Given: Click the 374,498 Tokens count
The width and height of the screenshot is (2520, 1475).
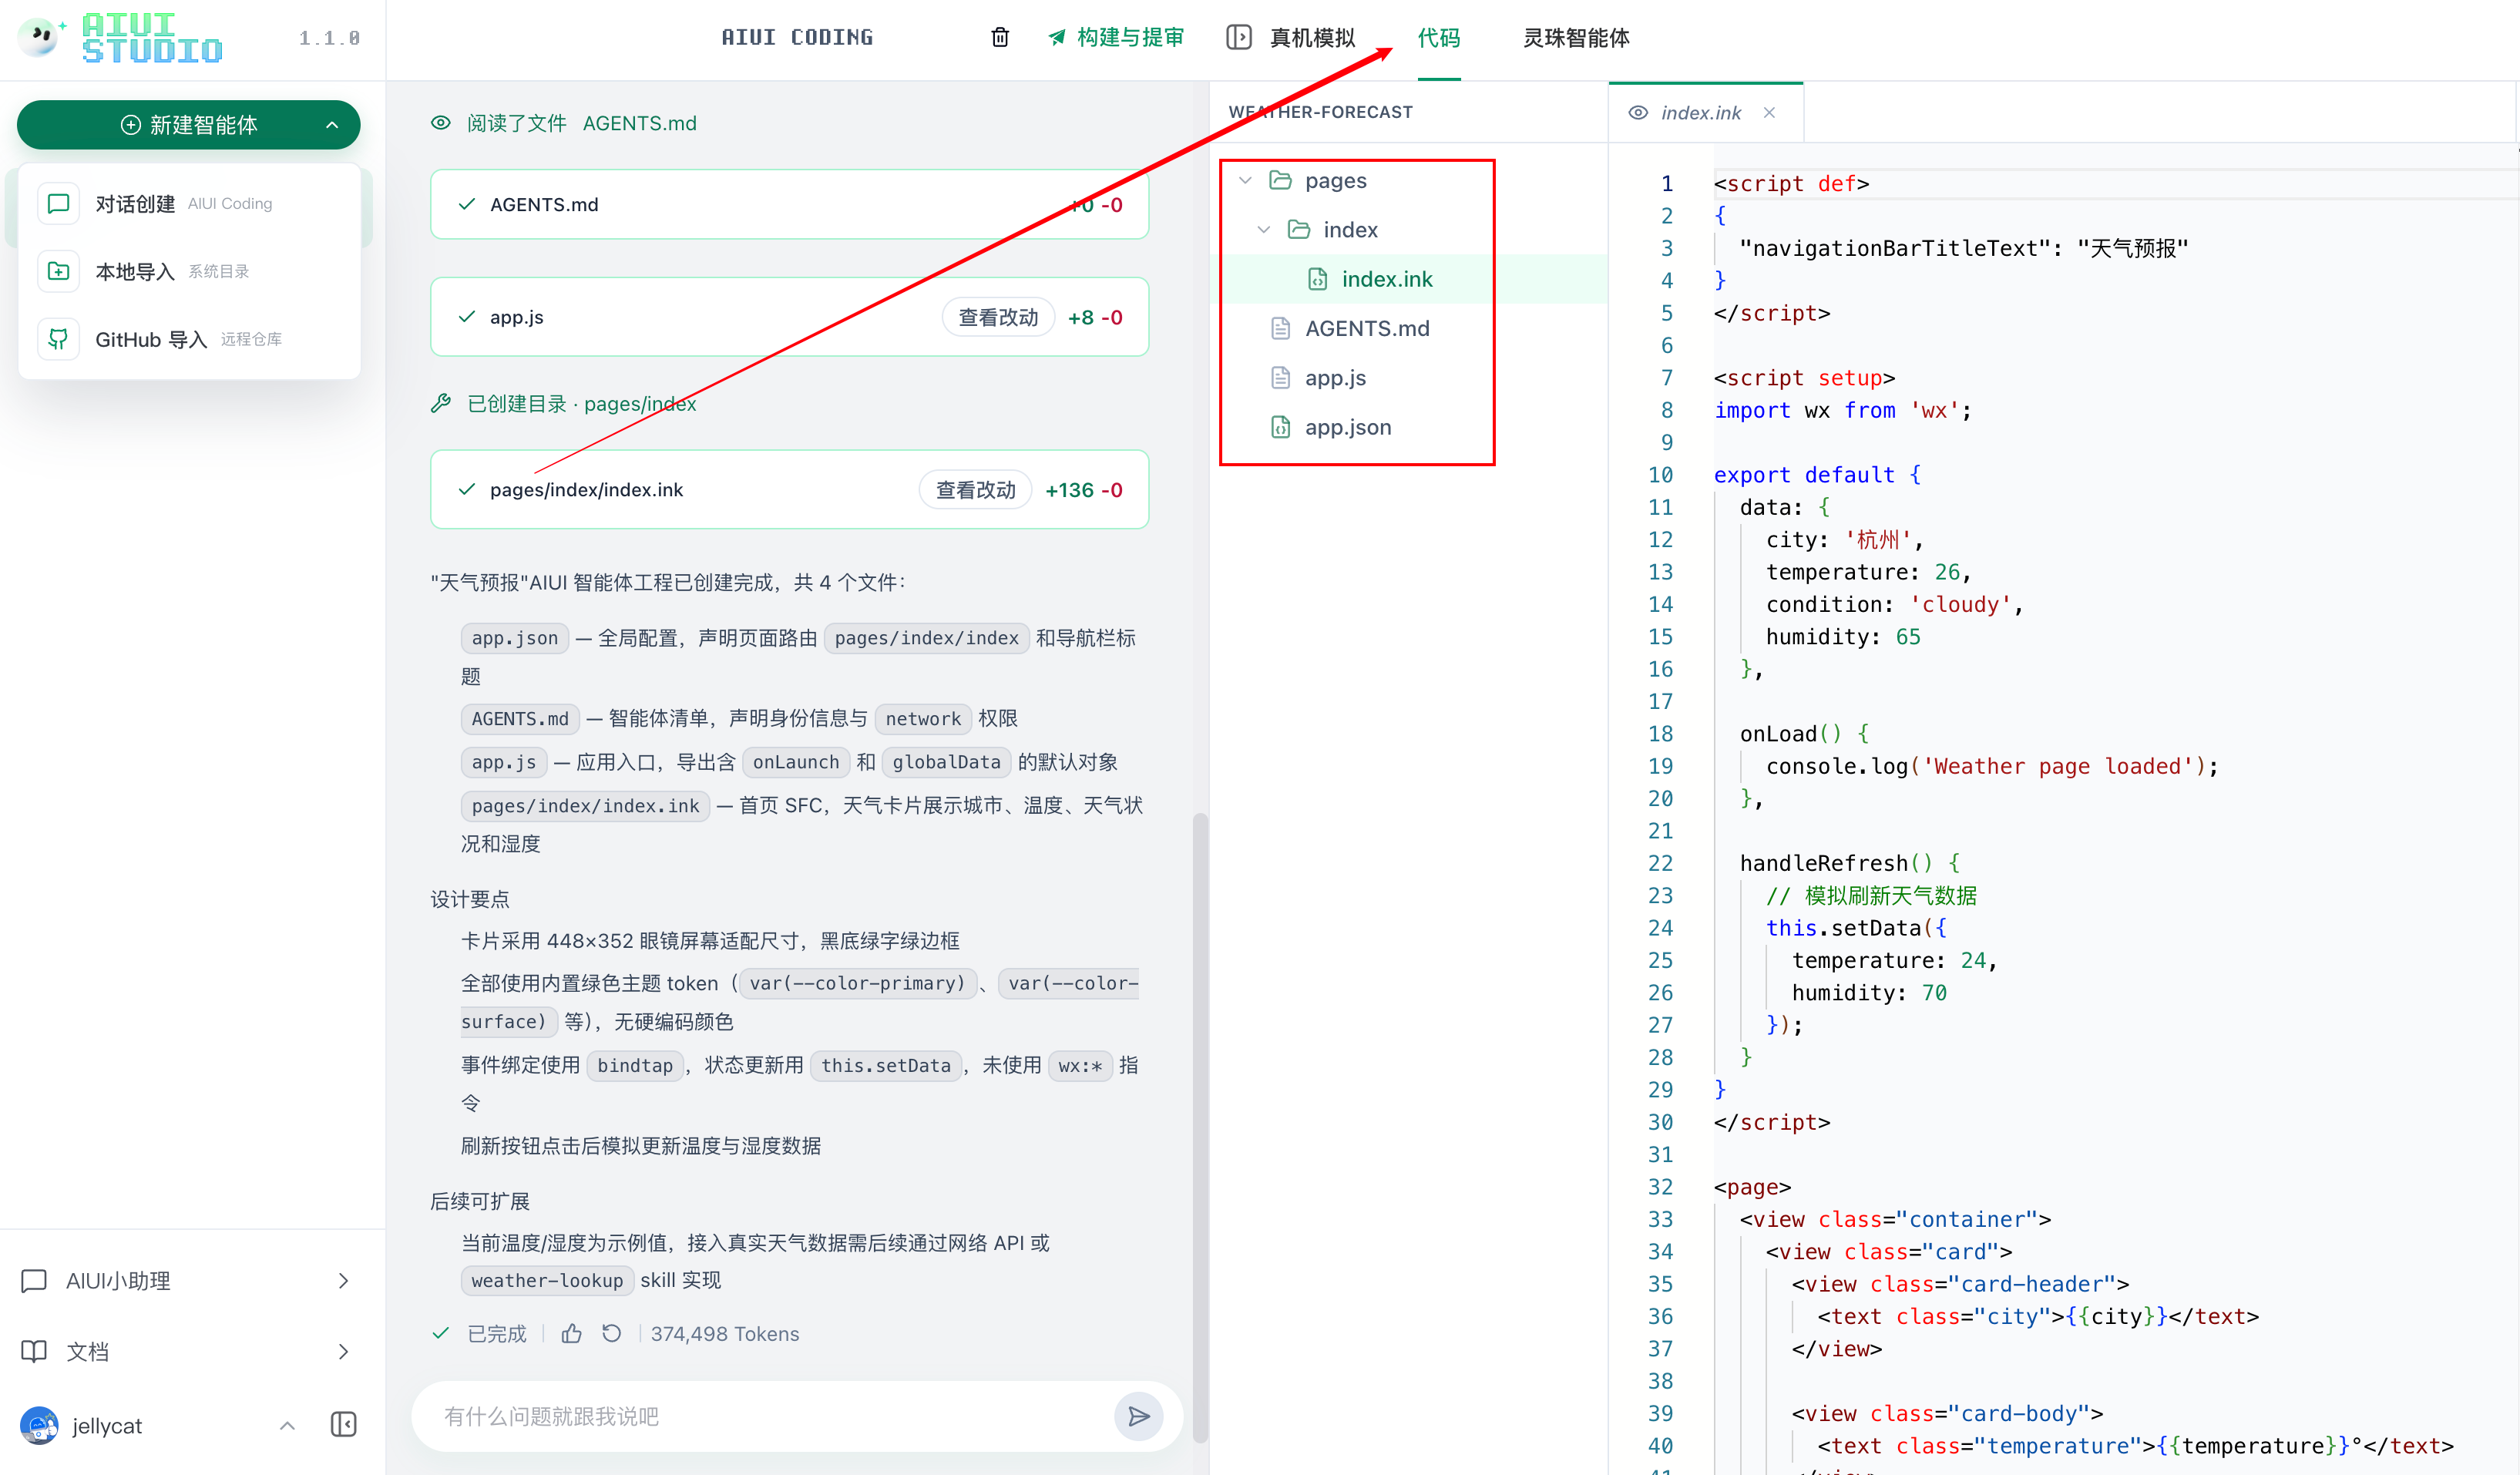Looking at the screenshot, I should coord(724,1333).
